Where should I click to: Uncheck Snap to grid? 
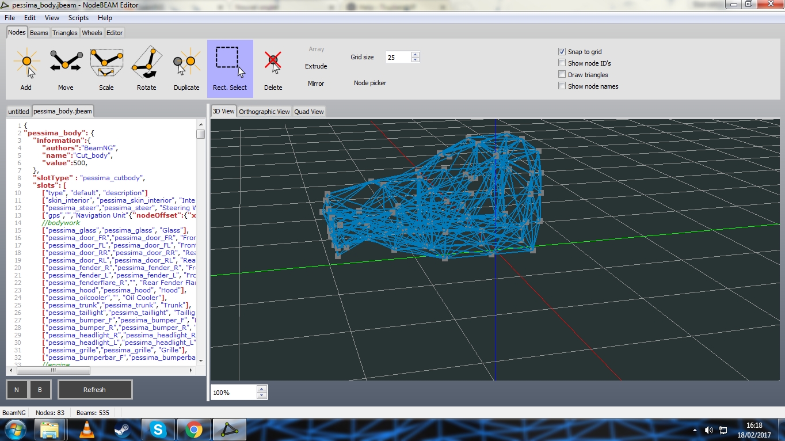click(x=562, y=52)
